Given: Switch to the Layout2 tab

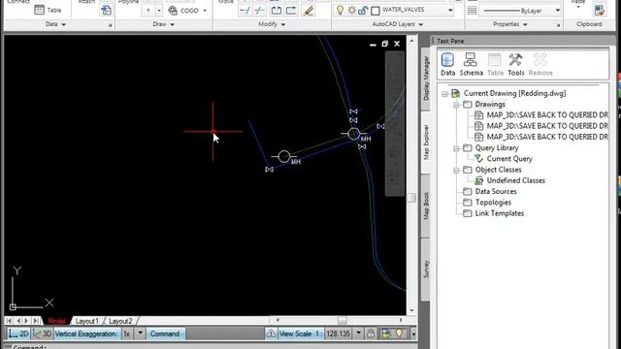Looking at the screenshot, I should pos(120,321).
